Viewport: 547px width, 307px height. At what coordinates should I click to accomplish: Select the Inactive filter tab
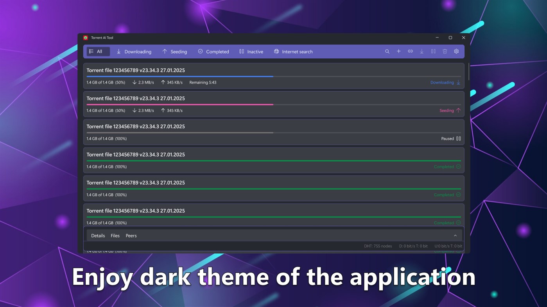(251, 51)
